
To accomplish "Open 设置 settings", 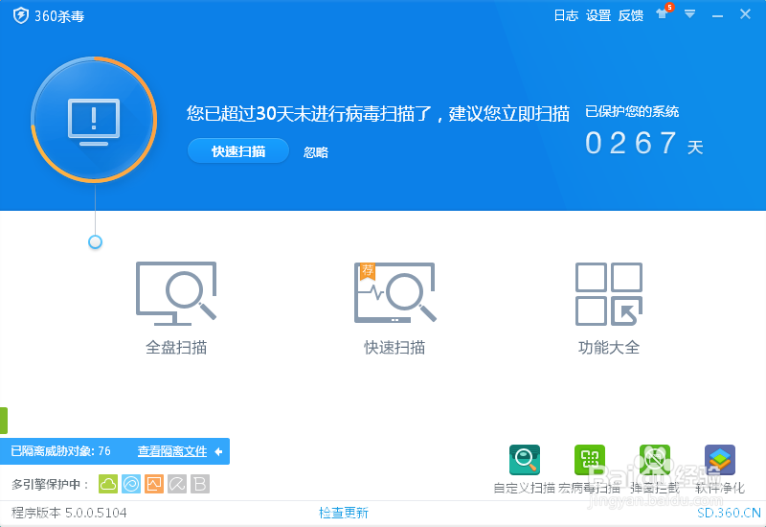I will 597,15.
